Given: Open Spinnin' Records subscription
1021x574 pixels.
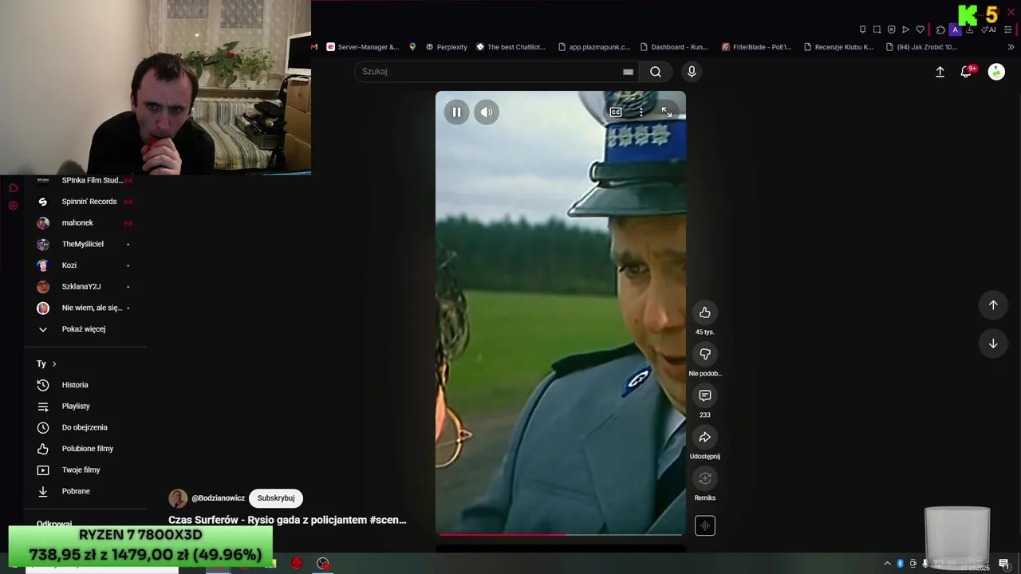Looking at the screenshot, I should point(85,202).
